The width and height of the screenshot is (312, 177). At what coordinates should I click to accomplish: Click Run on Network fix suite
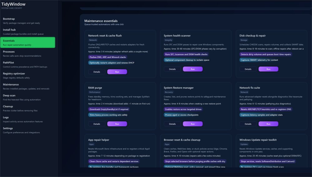click(268, 124)
